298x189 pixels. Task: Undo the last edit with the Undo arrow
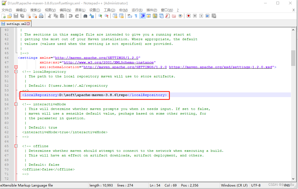(70, 16)
